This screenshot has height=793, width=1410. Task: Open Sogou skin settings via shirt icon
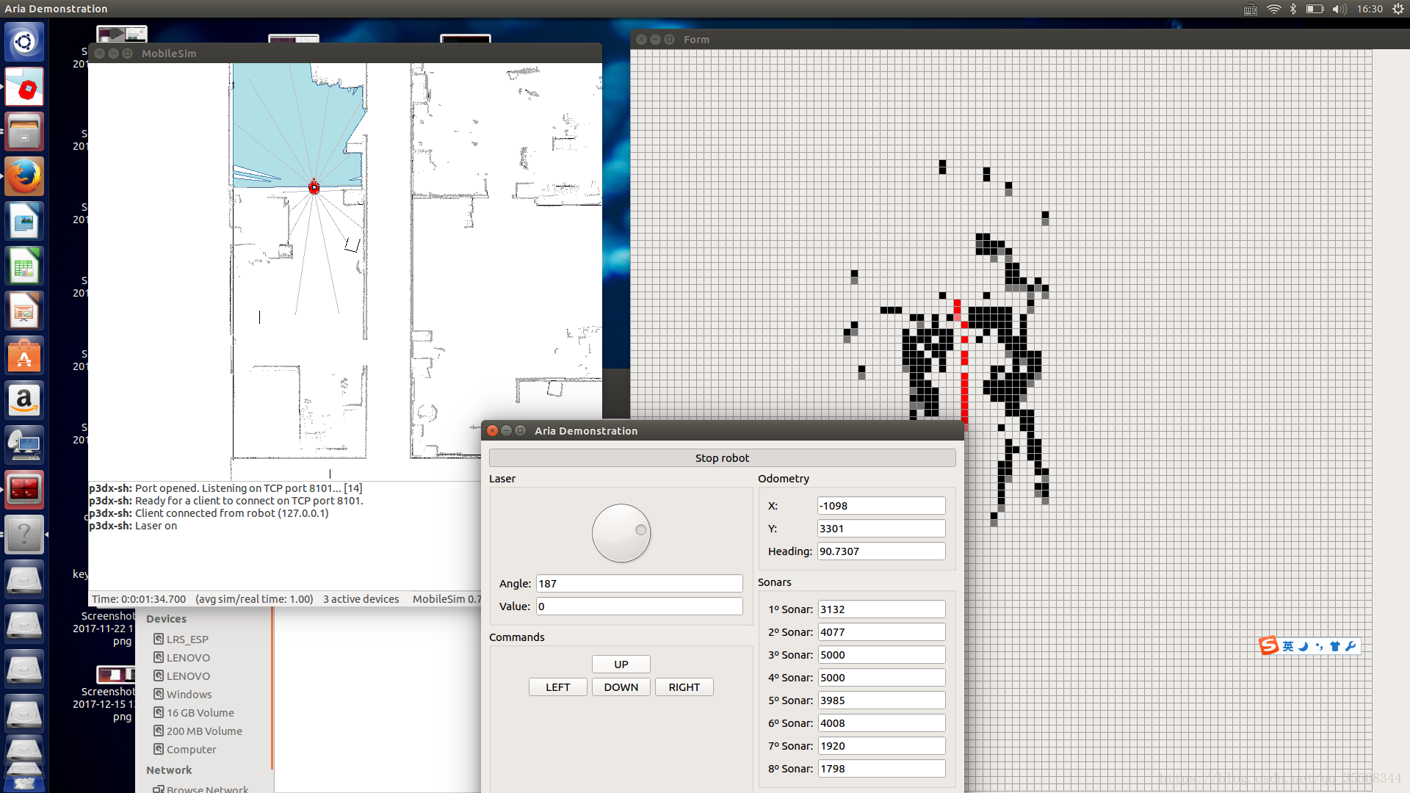click(1335, 646)
